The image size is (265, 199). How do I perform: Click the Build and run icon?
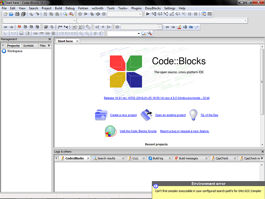92,14
